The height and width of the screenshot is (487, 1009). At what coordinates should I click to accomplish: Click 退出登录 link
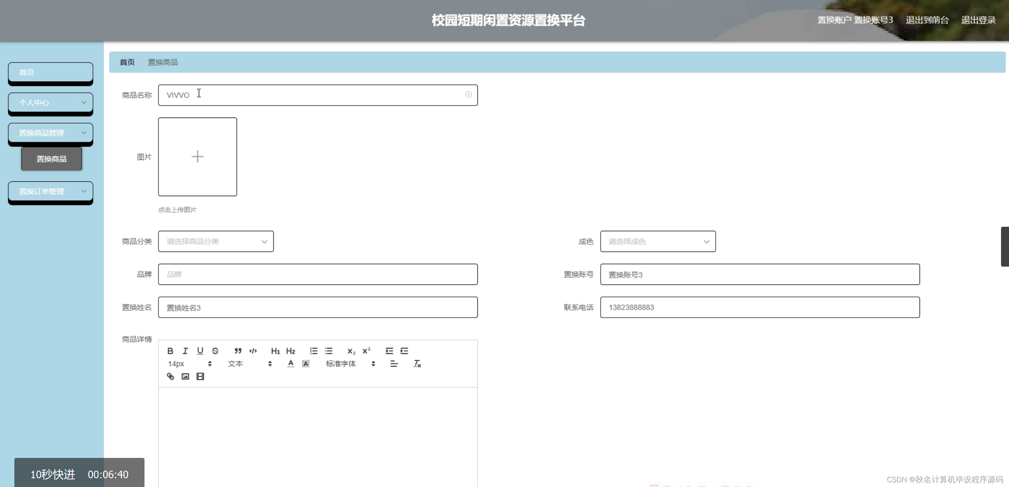click(978, 20)
